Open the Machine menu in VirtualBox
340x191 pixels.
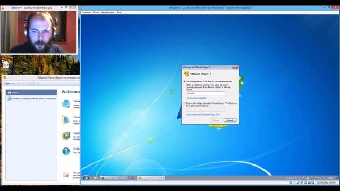(x=87, y=12)
